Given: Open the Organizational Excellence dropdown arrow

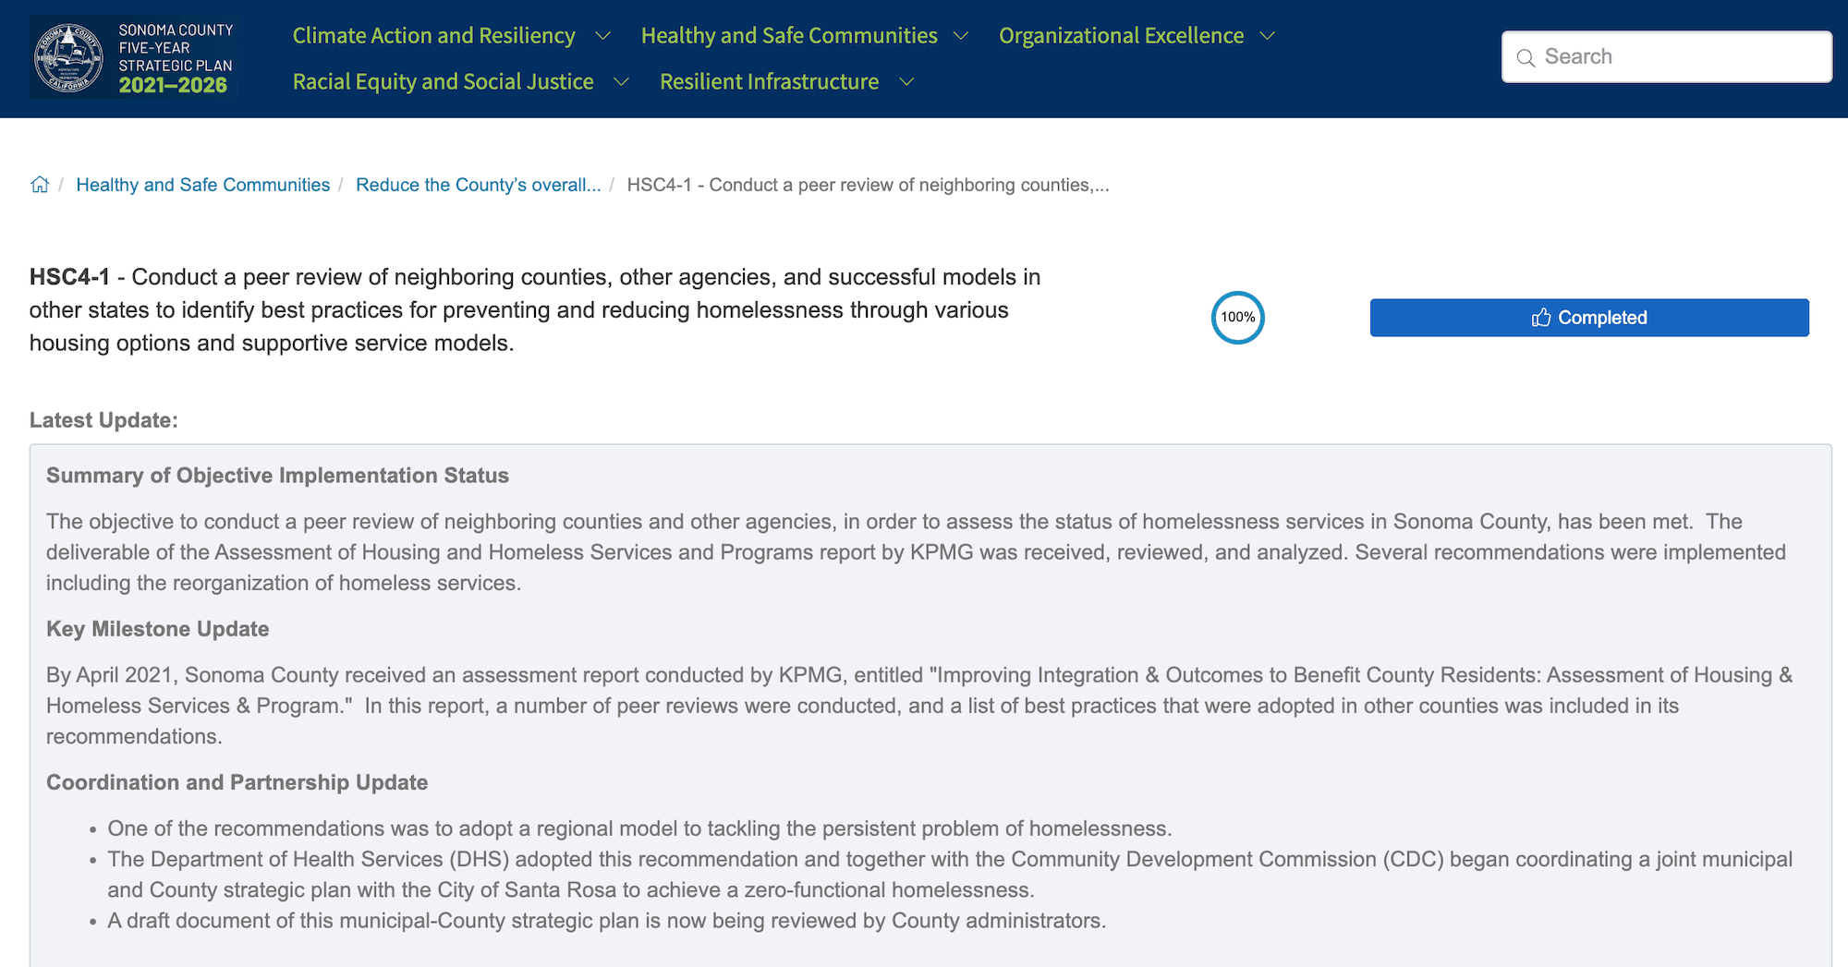Looking at the screenshot, I should [1268, 36].
